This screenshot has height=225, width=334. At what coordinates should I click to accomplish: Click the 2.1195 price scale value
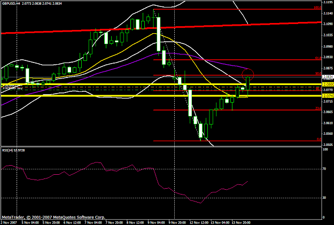(328, 2)
